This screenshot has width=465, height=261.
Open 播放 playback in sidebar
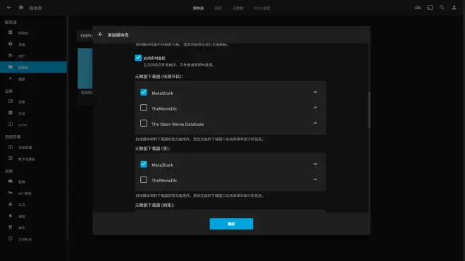(x=33, y=79)
